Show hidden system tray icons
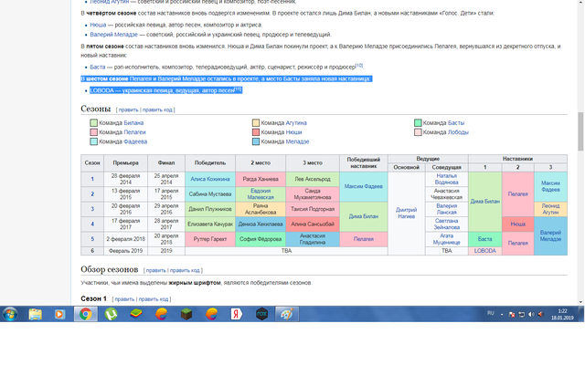This screenshot has height=365, width=585. pos(502,315)
